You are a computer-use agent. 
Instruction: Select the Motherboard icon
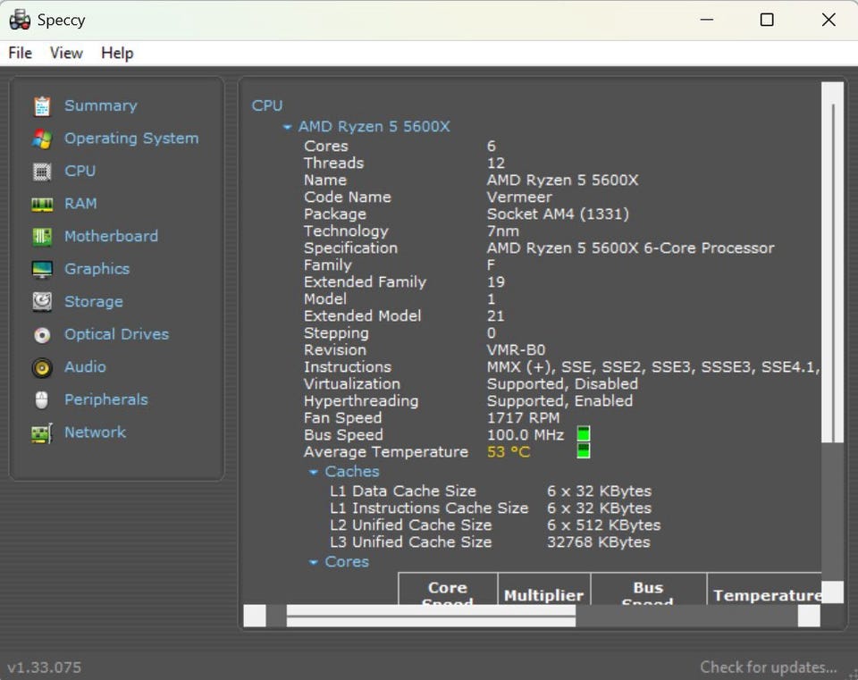(x=42, y=237)
